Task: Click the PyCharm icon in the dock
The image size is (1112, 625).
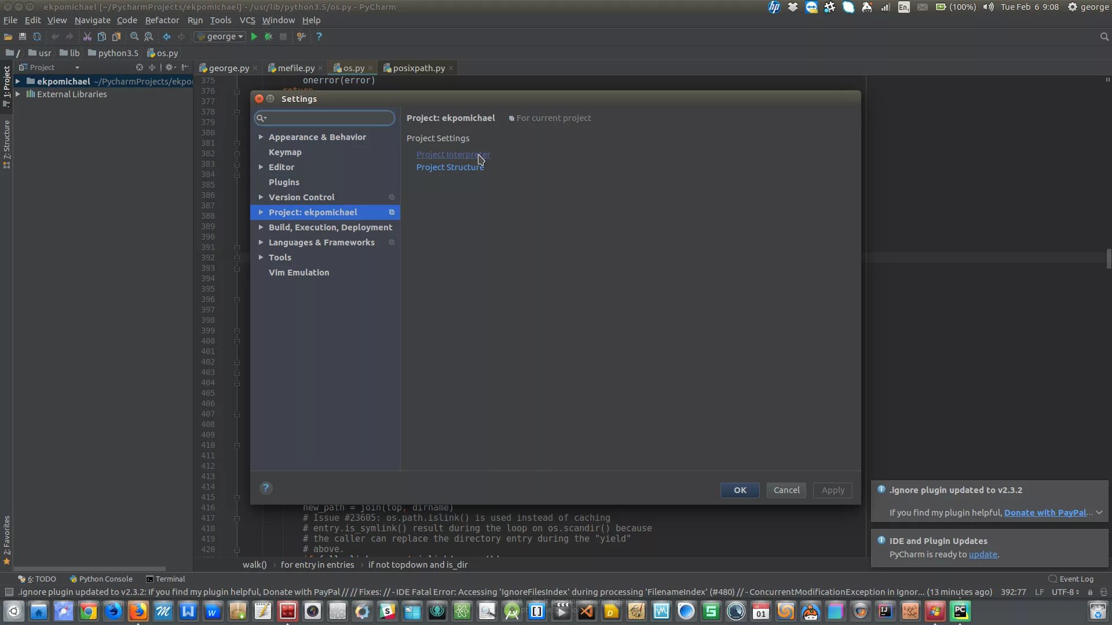Action: tap(960, 611)
